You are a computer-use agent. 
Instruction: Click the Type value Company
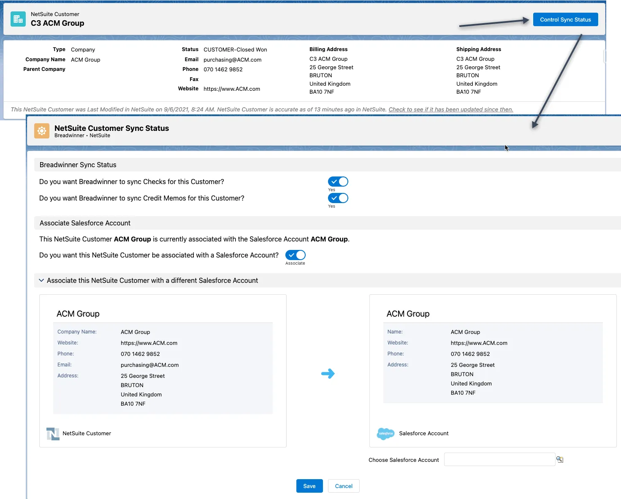click(83, 49)
